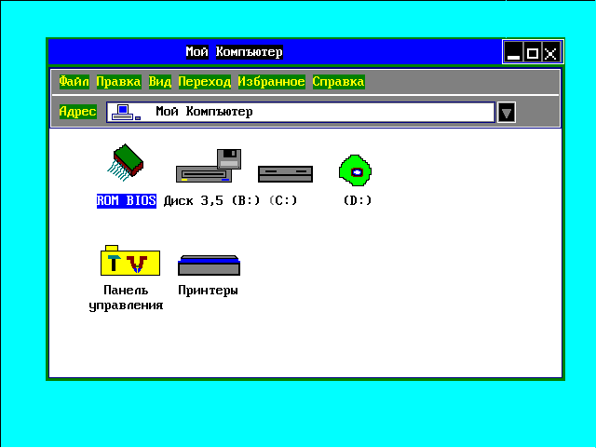Select the green CD drive D: icon
The height and width of the screenshot is (448, 596).
356,170
